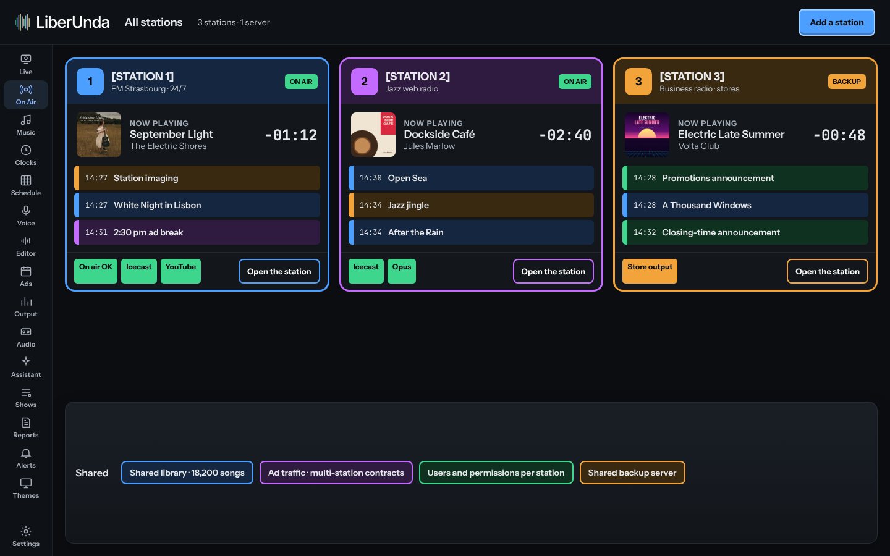Select the Promotions announcement queue item
Image resolution: width=890 pixels, height=556 pixels.
(x=745, y=178)
